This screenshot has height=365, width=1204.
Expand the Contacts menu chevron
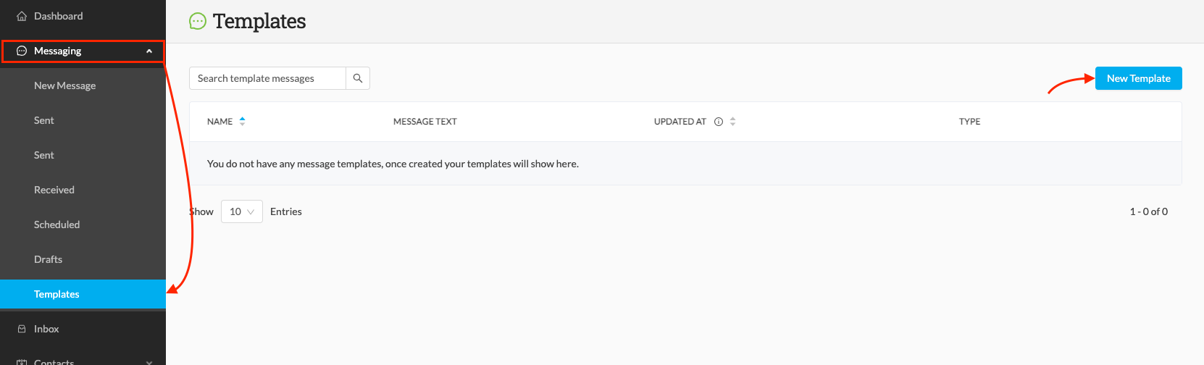tap(149, 362)
